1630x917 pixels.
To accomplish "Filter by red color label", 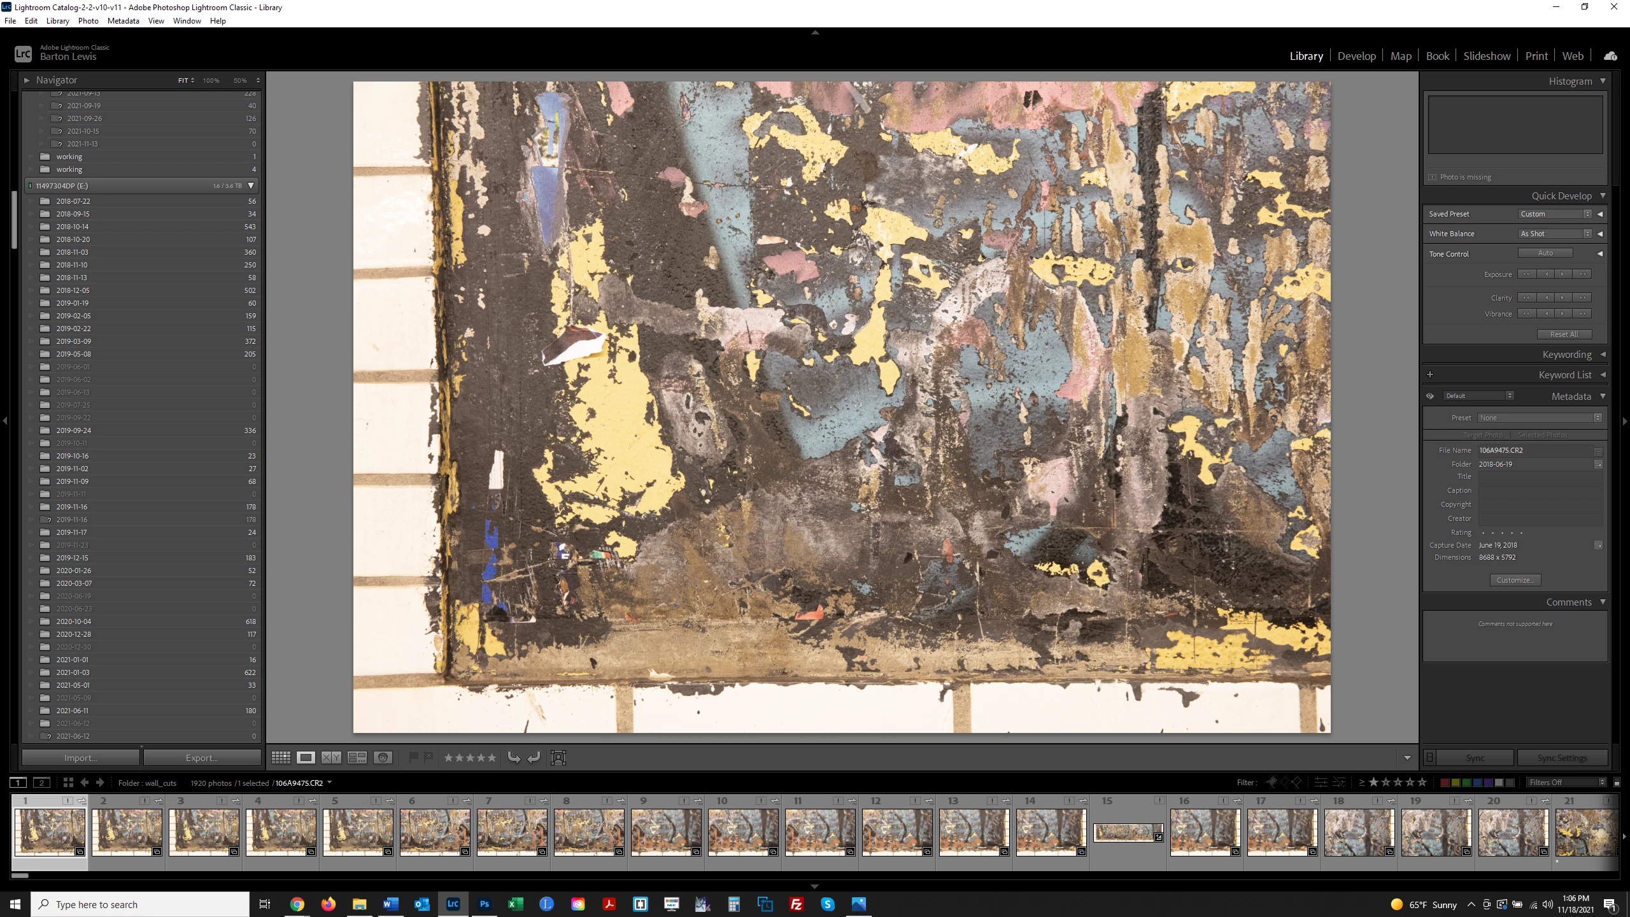I will click(x=1445, y=783).
